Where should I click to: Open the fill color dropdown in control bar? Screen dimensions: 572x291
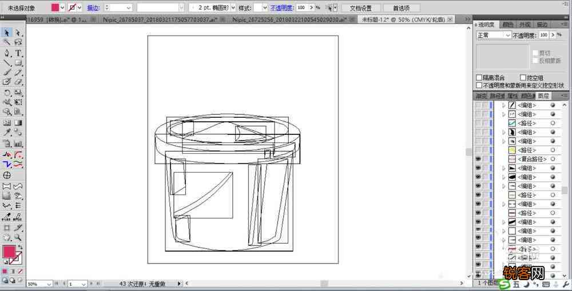pos(62,7)
